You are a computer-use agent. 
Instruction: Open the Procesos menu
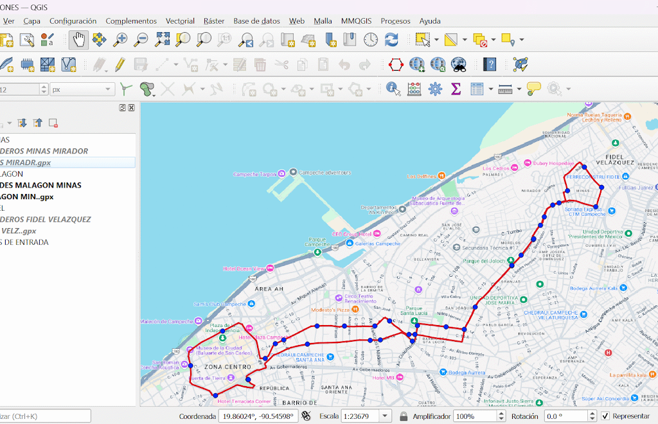(395, 21)
